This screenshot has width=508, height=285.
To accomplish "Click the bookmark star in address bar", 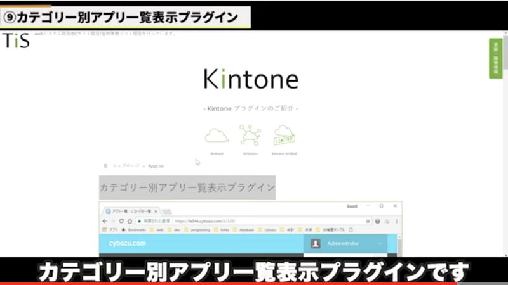I will pos(368,220).
